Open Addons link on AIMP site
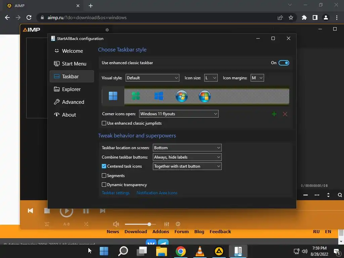Screen dimensions: 344x258 coord(161,232)
